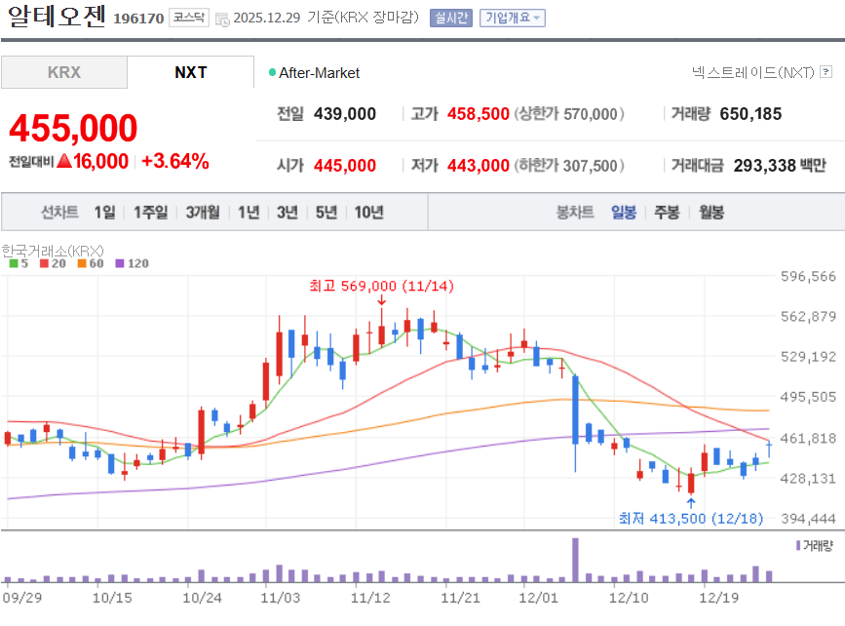The width and height of the screenshot is (845, 626).
Task: Select the NXT tab
Action: pyautogui.click(x=191, y=72)
